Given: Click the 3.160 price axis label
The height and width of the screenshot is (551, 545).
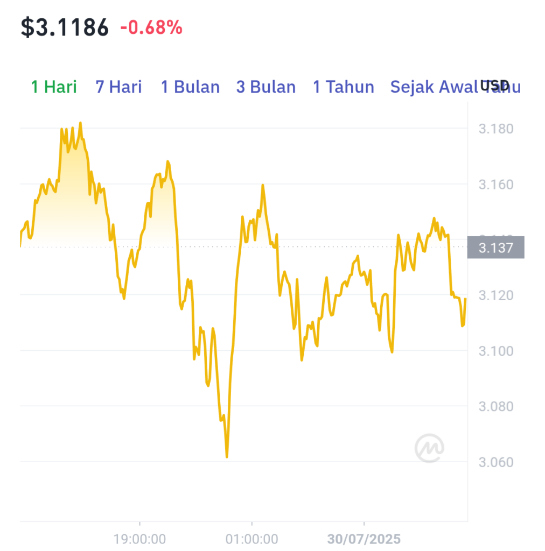Looking at the screenshot, I should click(x=496, y=185).
